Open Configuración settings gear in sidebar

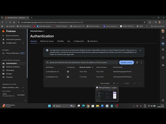pos(3,43)
